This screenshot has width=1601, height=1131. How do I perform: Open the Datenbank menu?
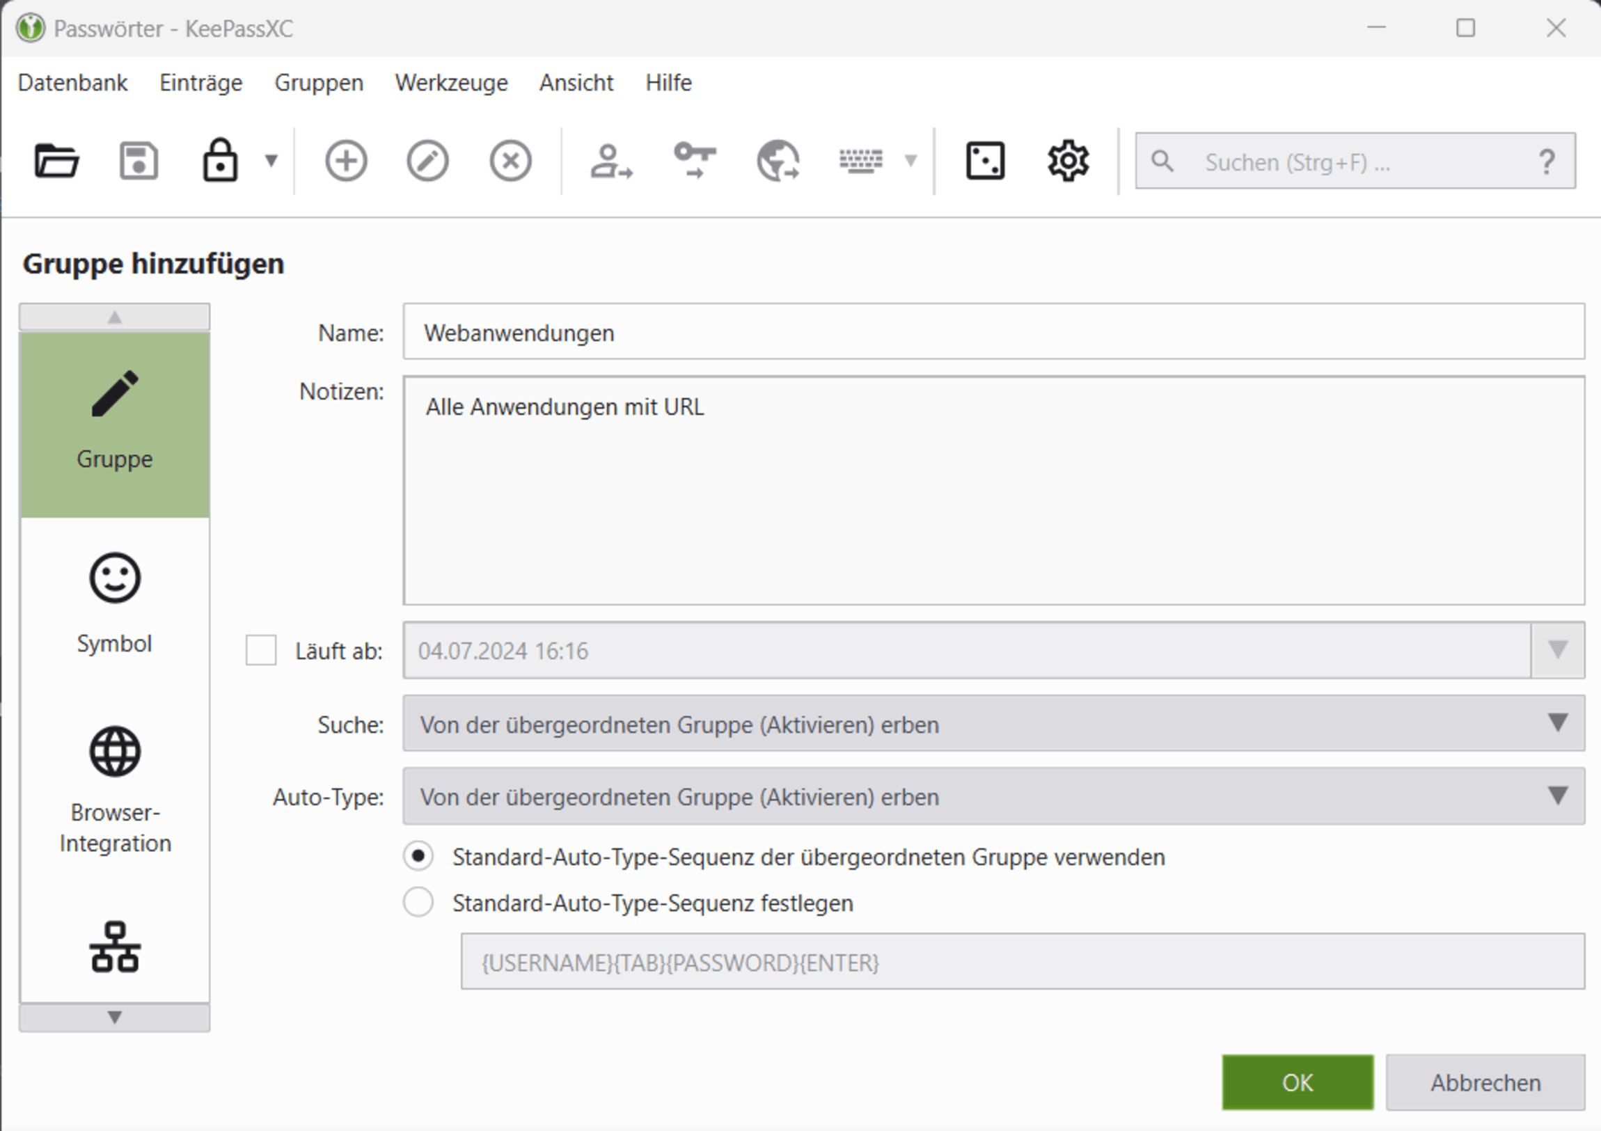point(72,83)
